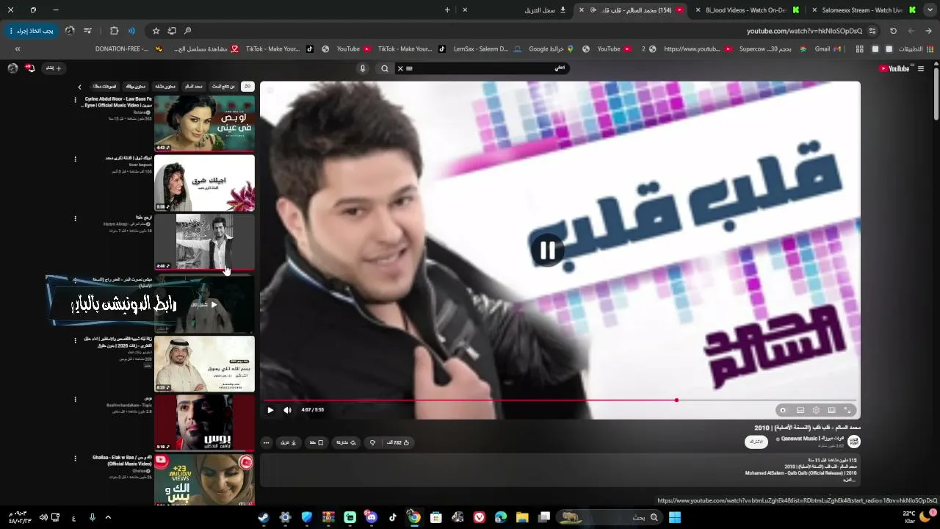
Task: Show hidden system tray icons chevron
Action: (x=108, y=517)
